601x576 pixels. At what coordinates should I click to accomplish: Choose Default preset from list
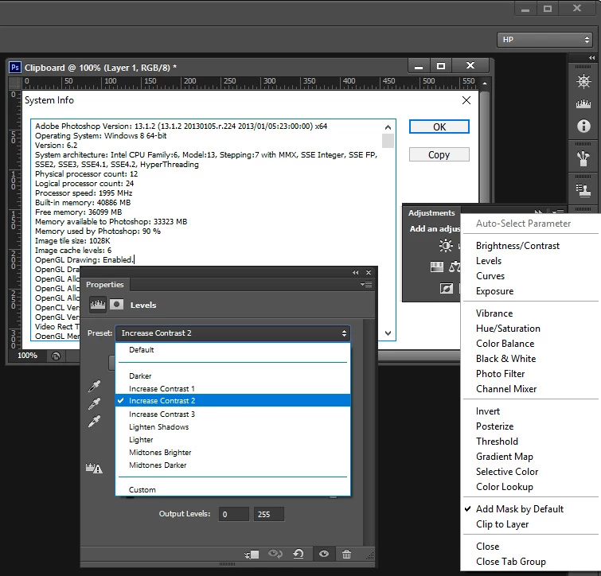coord(233,350)
